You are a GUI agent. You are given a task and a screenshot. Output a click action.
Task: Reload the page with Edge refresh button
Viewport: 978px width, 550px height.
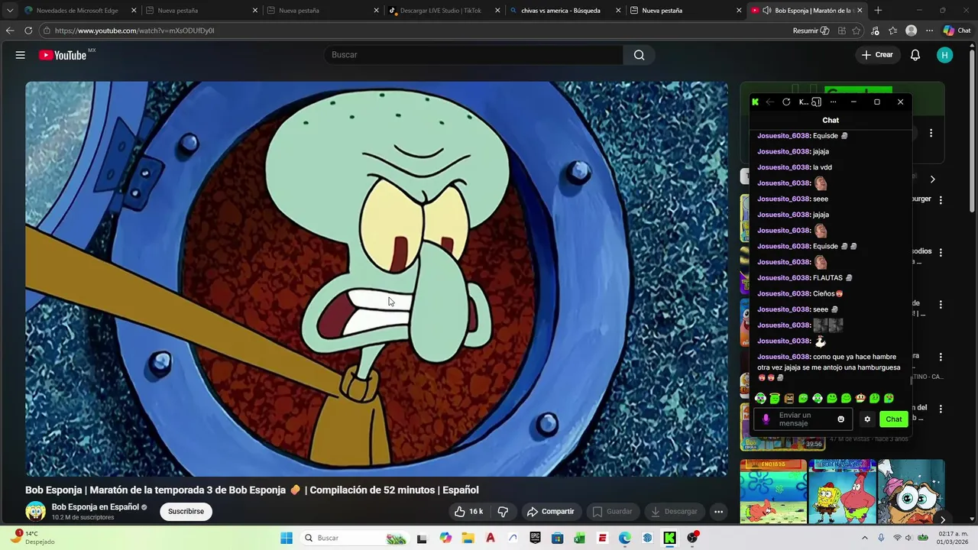[28, 31]
